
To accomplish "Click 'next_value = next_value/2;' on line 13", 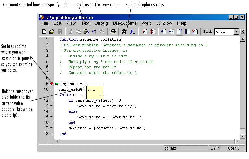I will pos(107,106).
